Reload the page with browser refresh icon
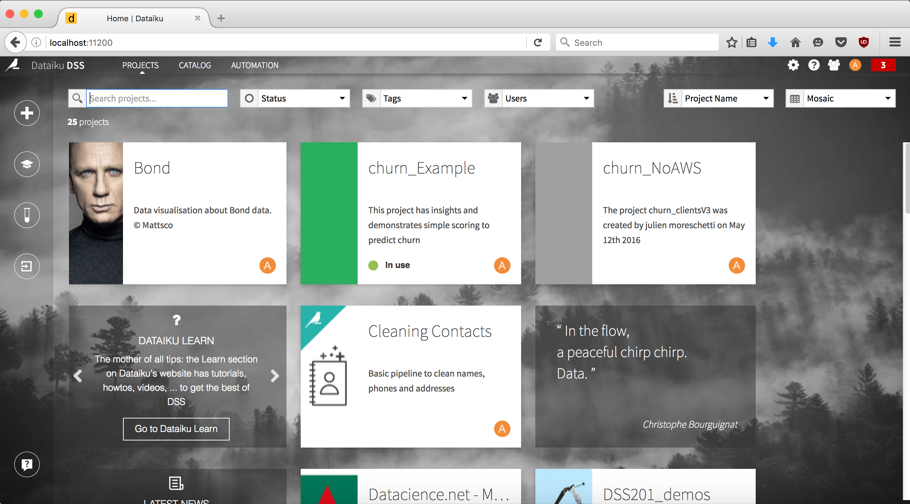Viewport: 910px width, 504px height. [x=538, y=43]
